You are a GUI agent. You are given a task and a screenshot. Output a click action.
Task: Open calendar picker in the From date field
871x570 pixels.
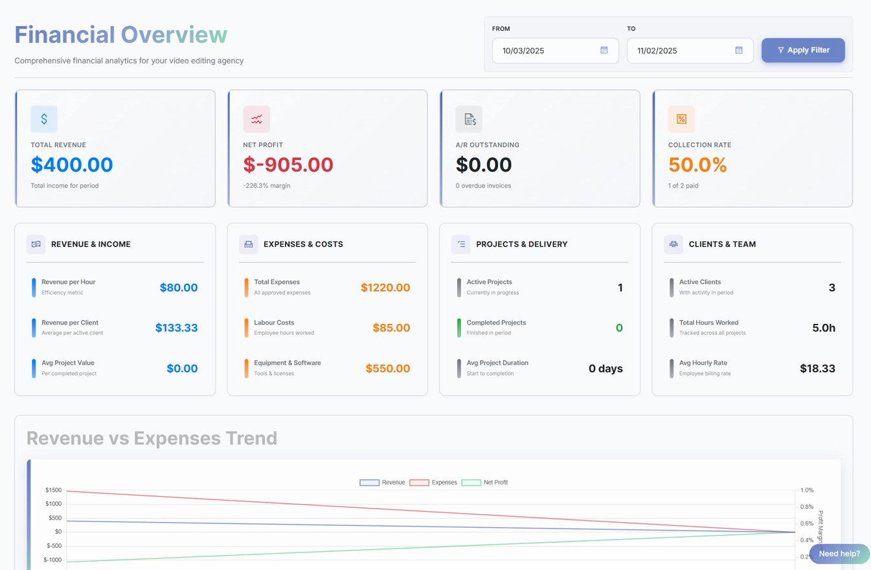pos(604,51)
